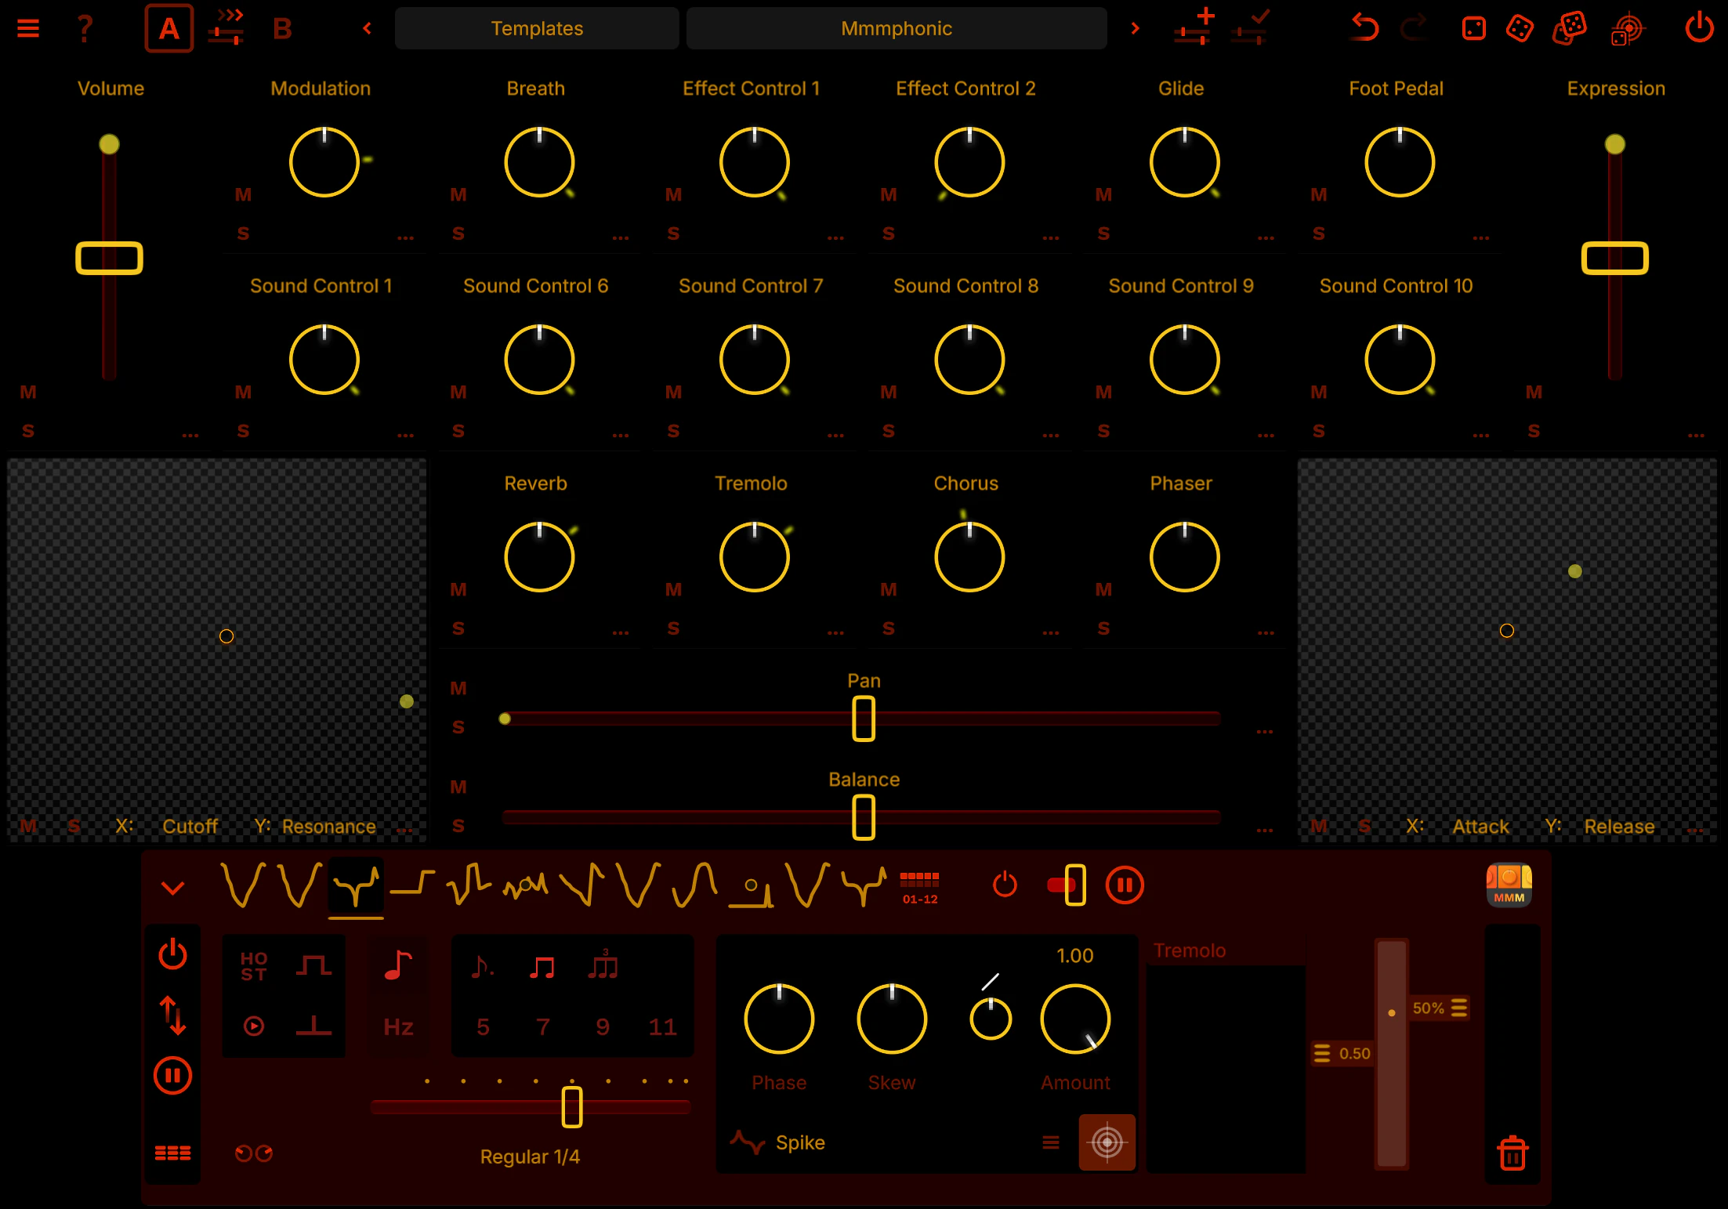Copy A to B arrows icon

[226, 27]
